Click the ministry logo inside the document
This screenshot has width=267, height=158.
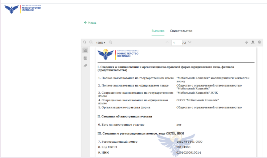(118, 54)
